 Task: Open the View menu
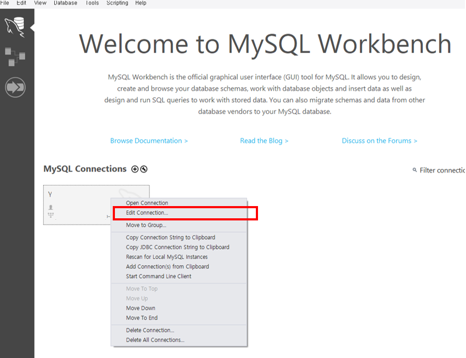40,3
